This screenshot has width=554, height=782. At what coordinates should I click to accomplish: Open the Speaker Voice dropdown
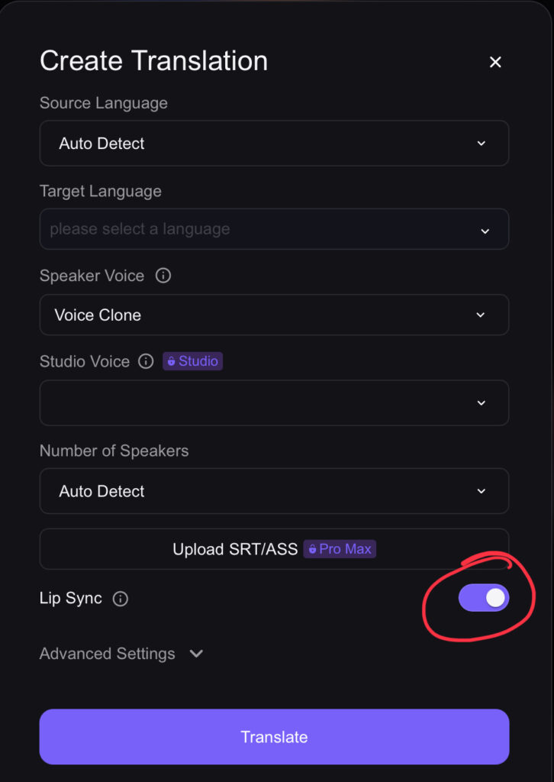[273, 315]
